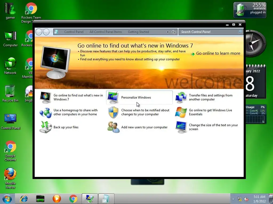Open Windows Media Player taskbar icon
This screenshot has width=273, height=204.
pyautogui.click(x=57, y=199)
